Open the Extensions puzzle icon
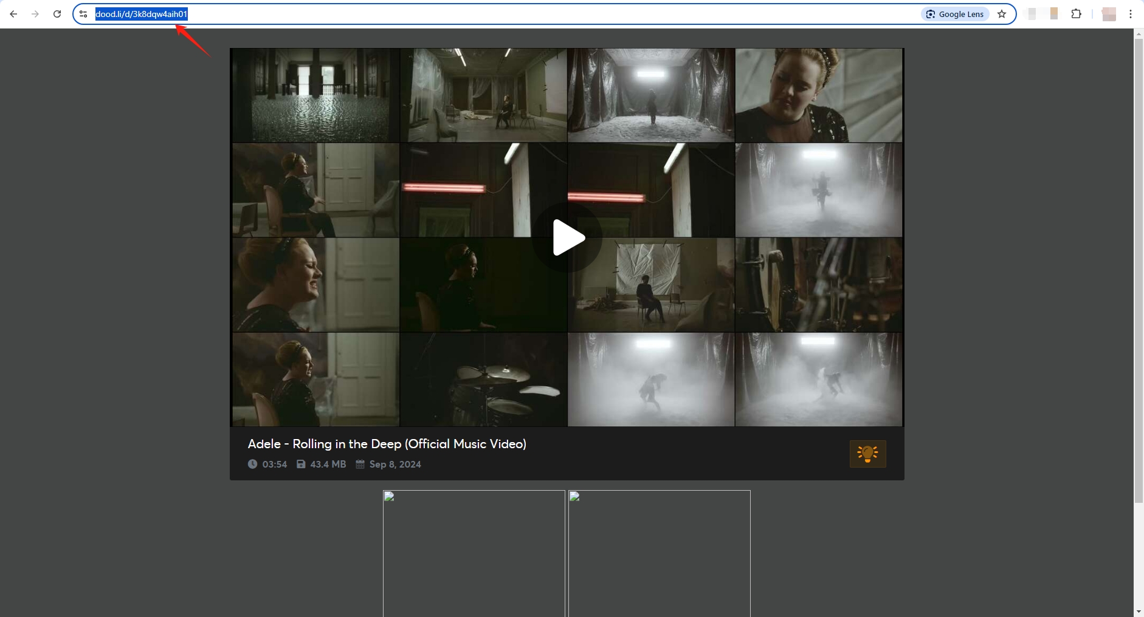 click(1076, 14)
